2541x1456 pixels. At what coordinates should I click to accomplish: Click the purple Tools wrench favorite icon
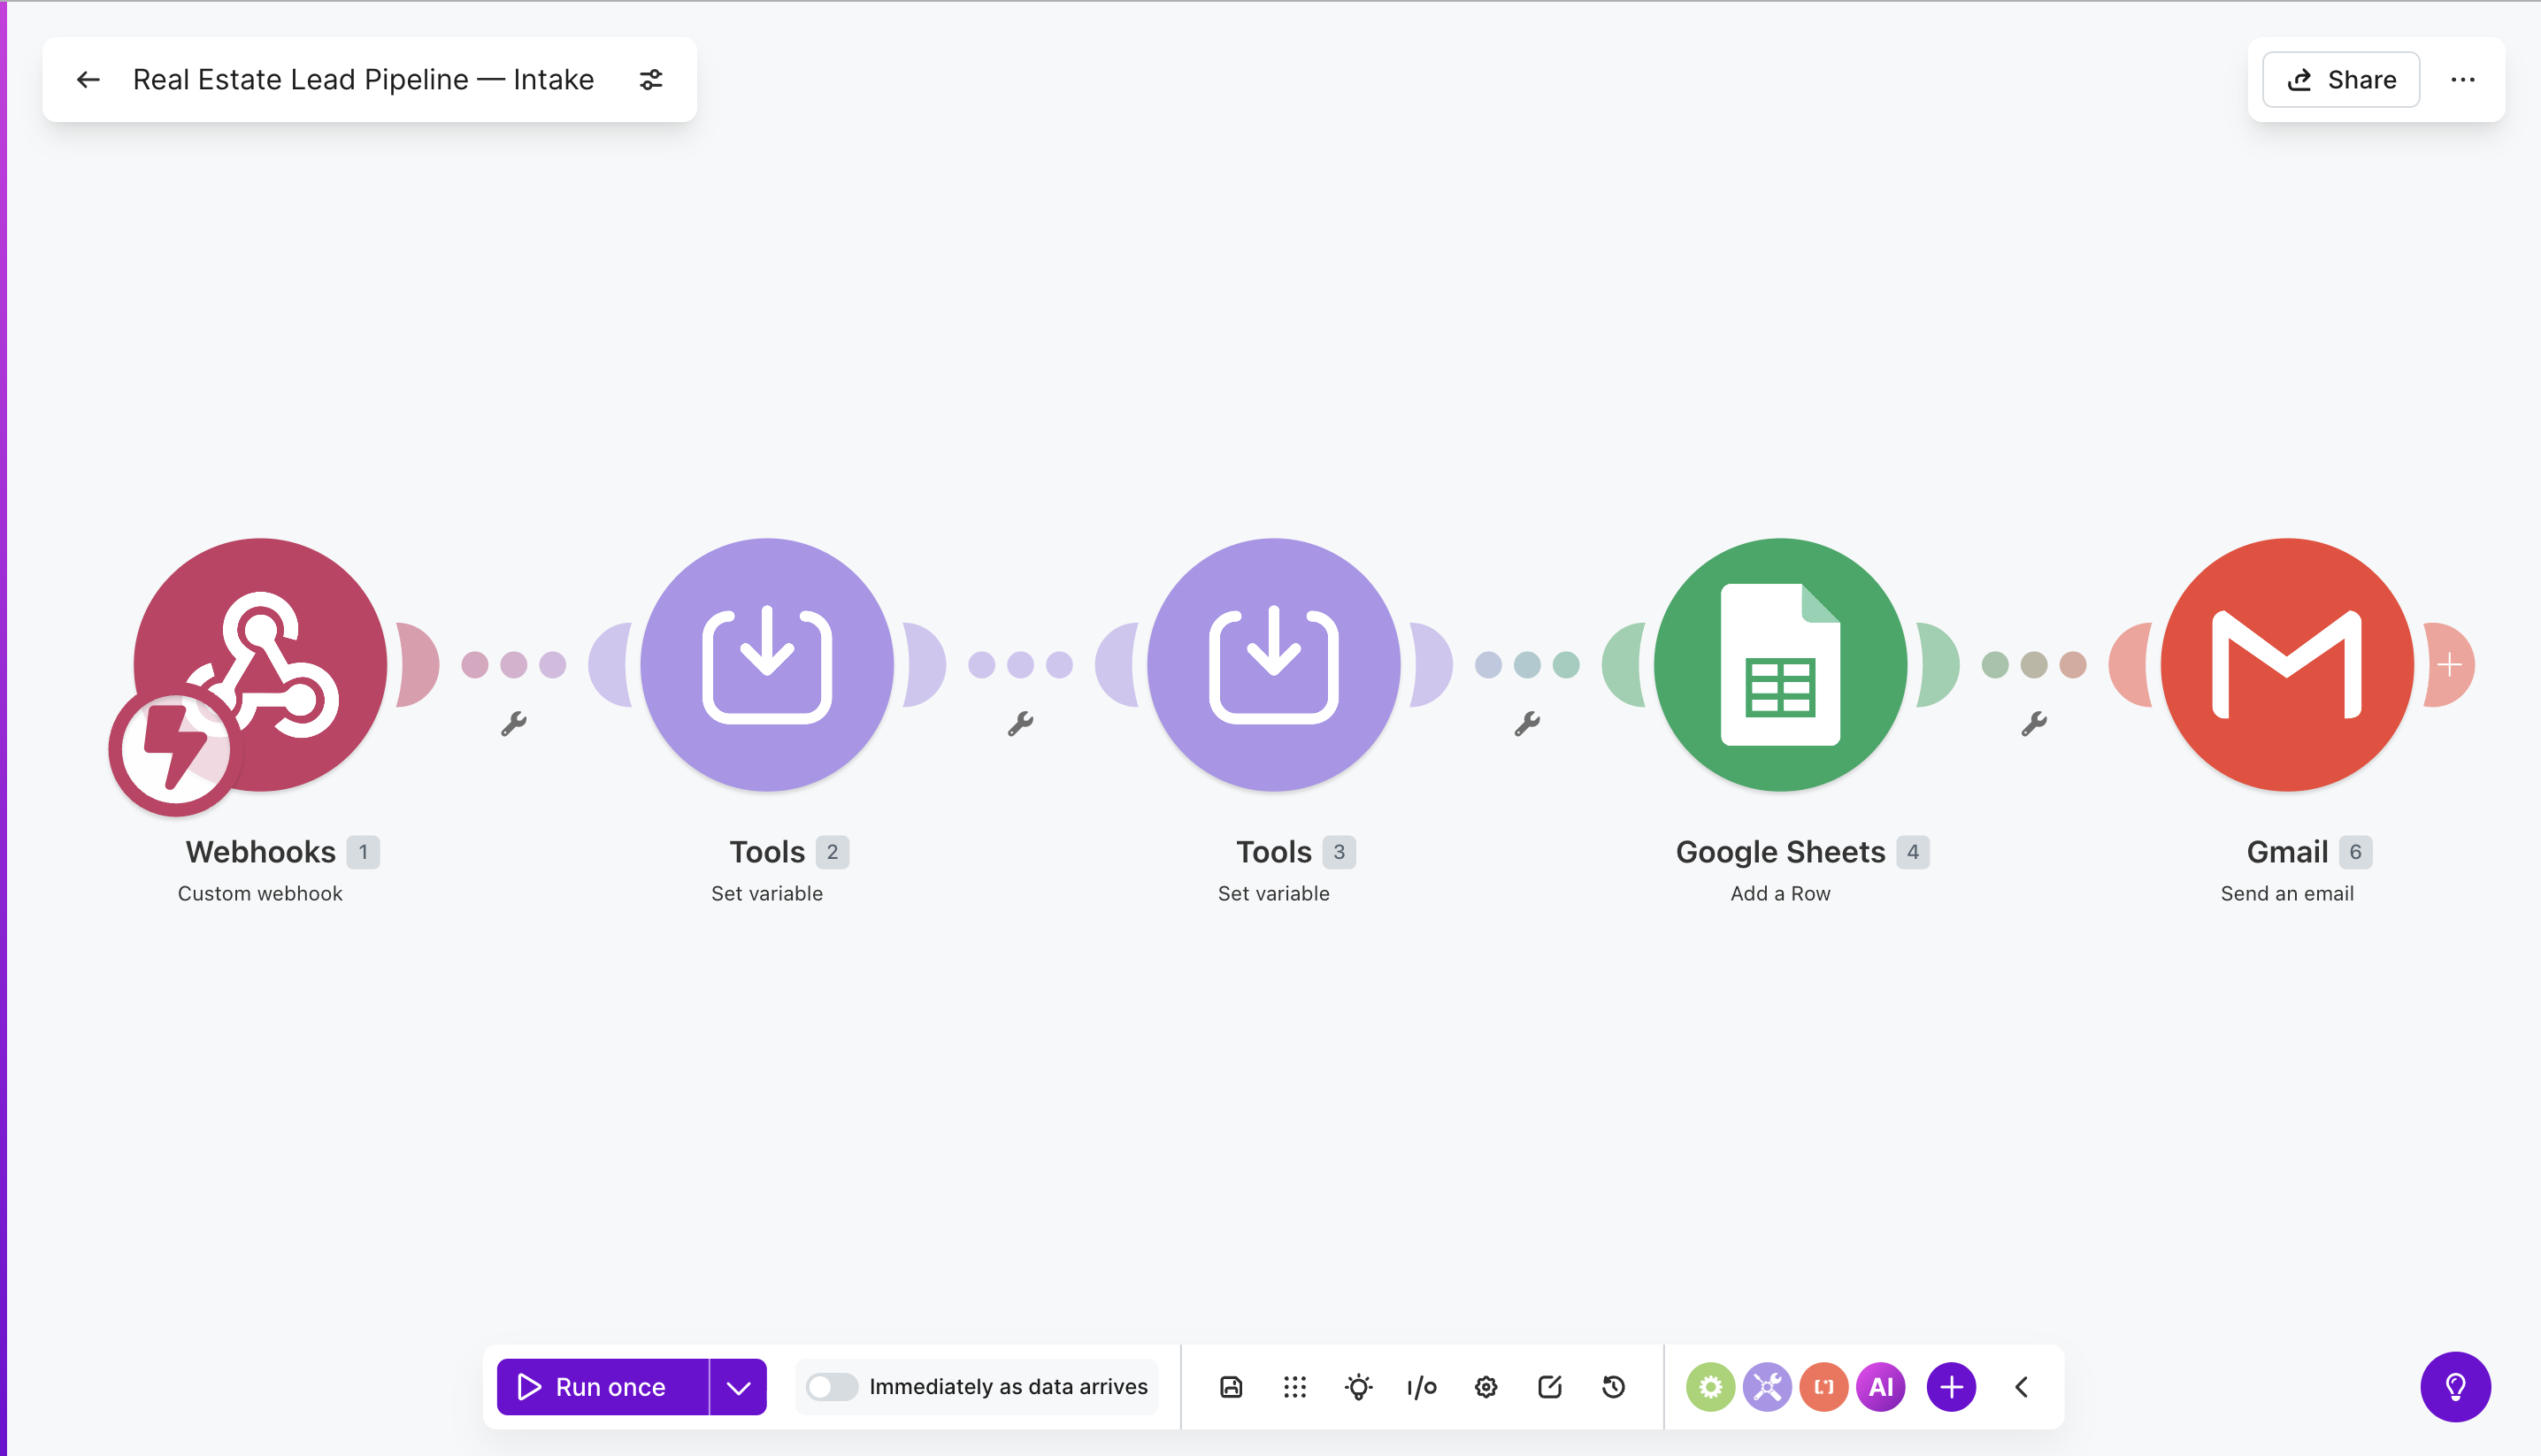[x=1767, y=1386]
